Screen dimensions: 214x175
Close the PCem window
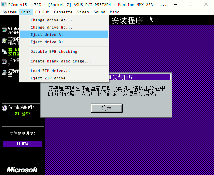point(206,5)
